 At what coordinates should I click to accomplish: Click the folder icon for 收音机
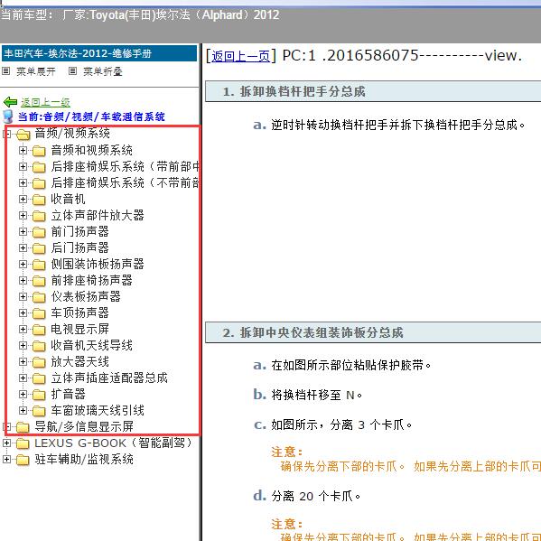click(x=39, y=200)
